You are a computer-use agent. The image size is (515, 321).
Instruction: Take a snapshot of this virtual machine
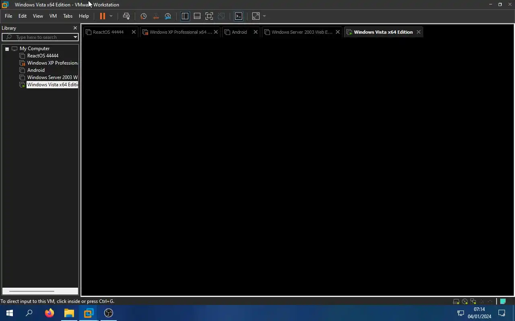tap(143, 16)
